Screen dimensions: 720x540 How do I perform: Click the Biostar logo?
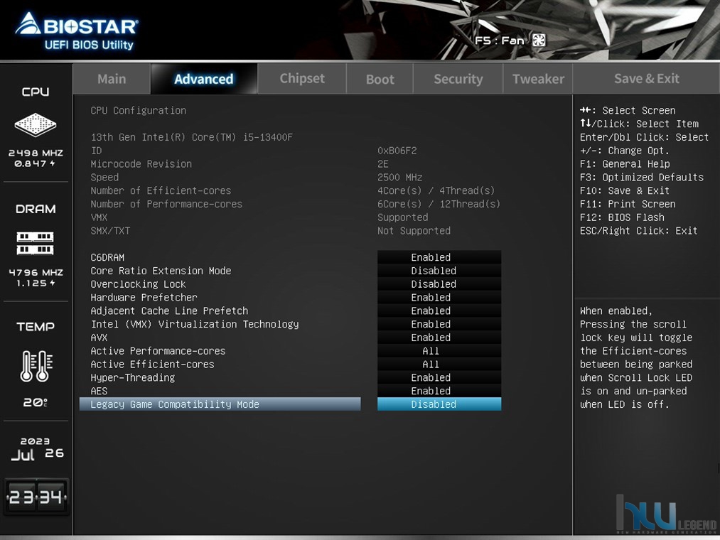tap(76, 31)
